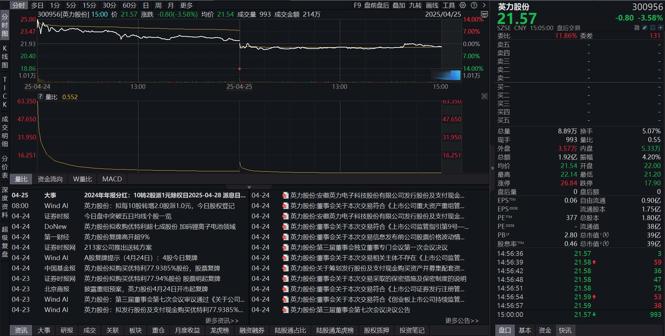Click the question-mark icon beside 量比 indicator
Screen dimensions: 665x336
coord(40,96)
